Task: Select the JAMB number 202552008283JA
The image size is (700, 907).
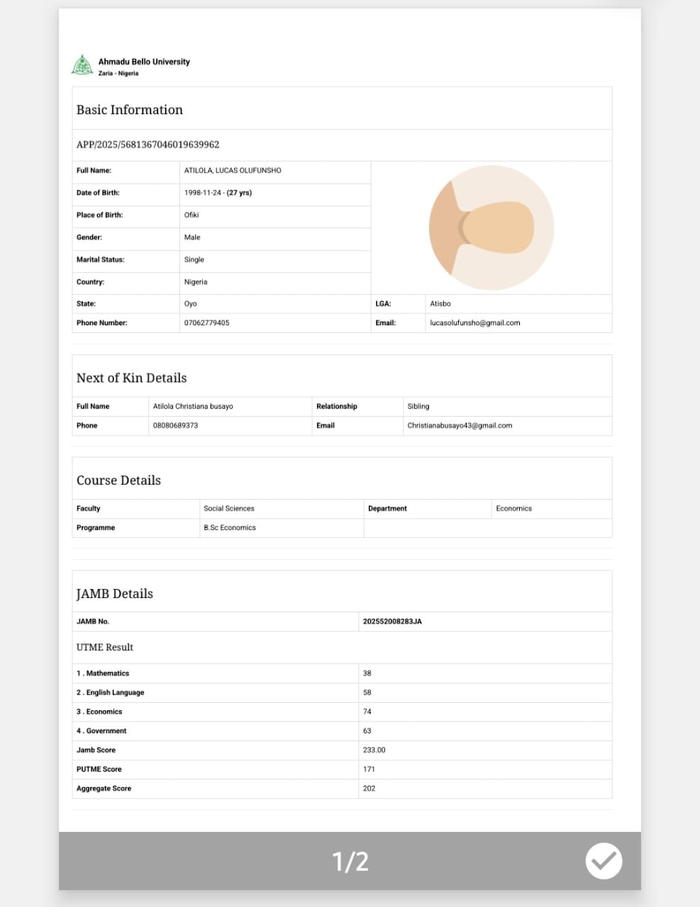Action: (392, 621)
